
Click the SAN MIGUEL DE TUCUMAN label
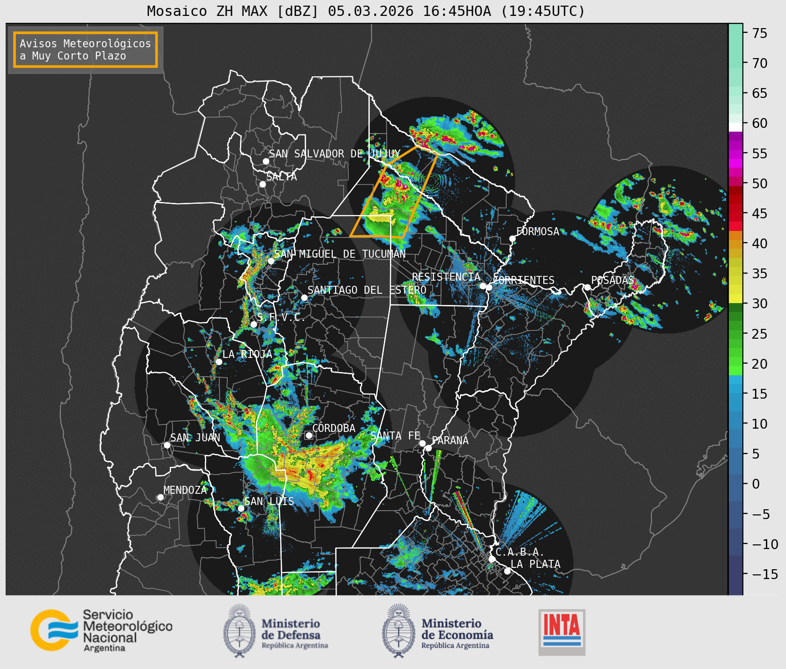[x=340, y=254]
